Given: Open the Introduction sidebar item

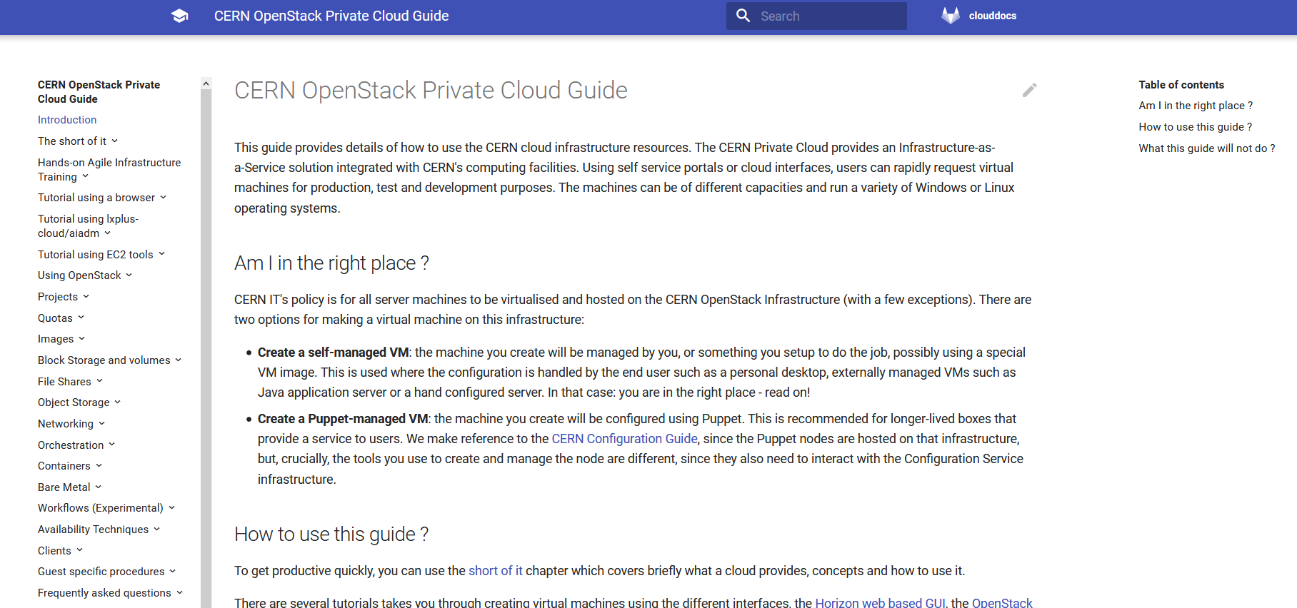Looking at the screenshot, I should [x=67, y=120].
